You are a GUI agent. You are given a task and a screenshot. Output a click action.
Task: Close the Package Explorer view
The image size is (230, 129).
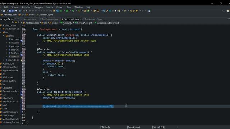pyautogui.click(x=12, y=19)
